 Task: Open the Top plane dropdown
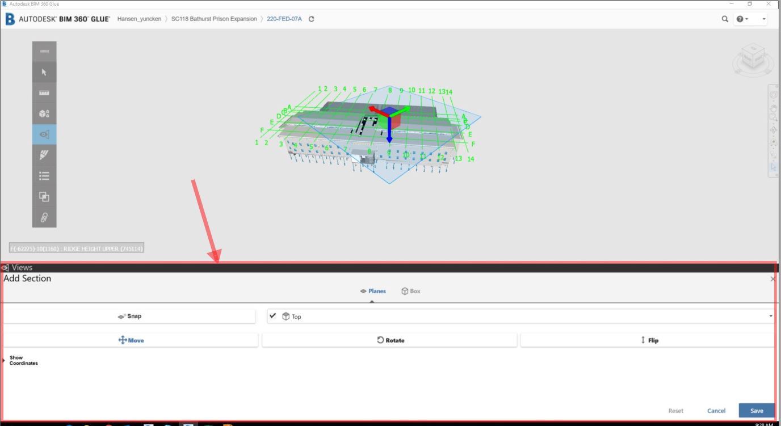[771, 316]
